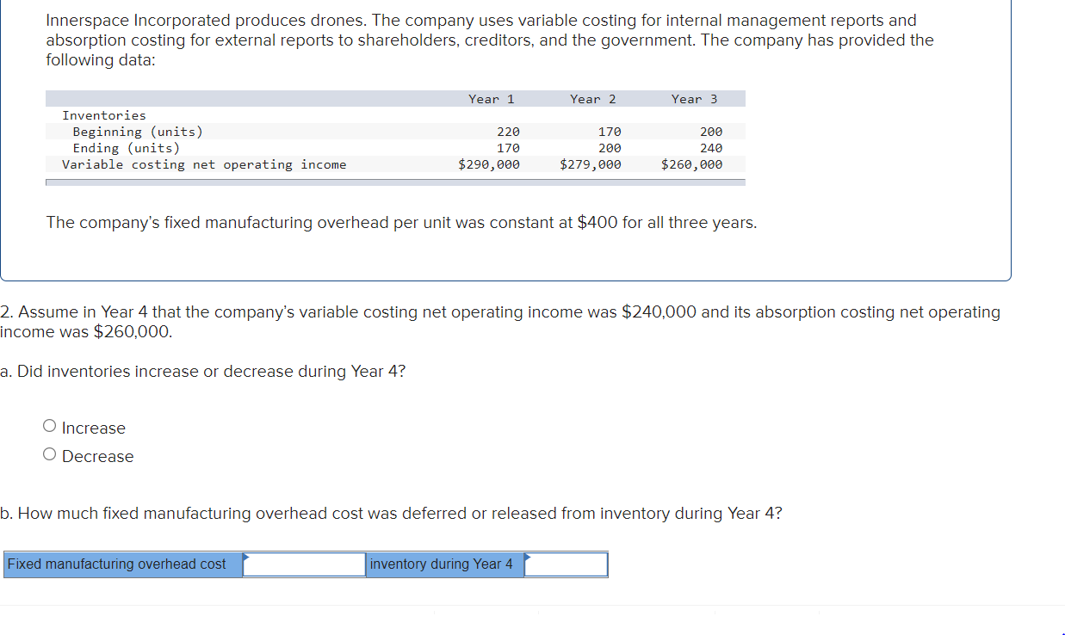Click the blank field beside Fixed manufacturing overhead cost
Viewport: 1065px width, 635px height.
click(304, 564)
